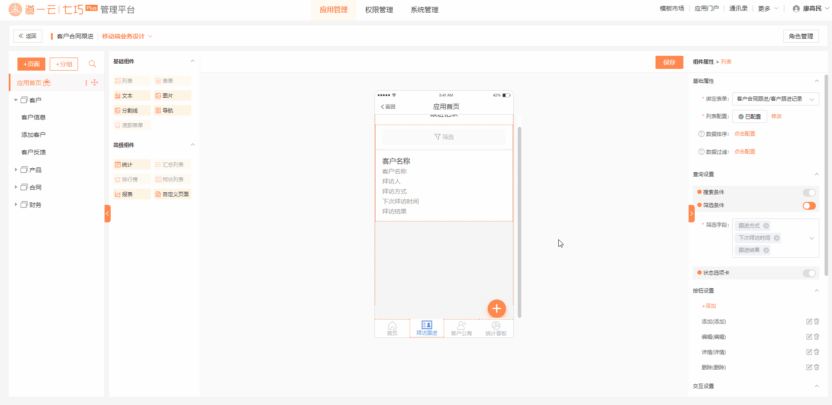Open the 绑定表单 dropdown
The height and width of the screenshot is (405, 832).
[x=775, y=99]
